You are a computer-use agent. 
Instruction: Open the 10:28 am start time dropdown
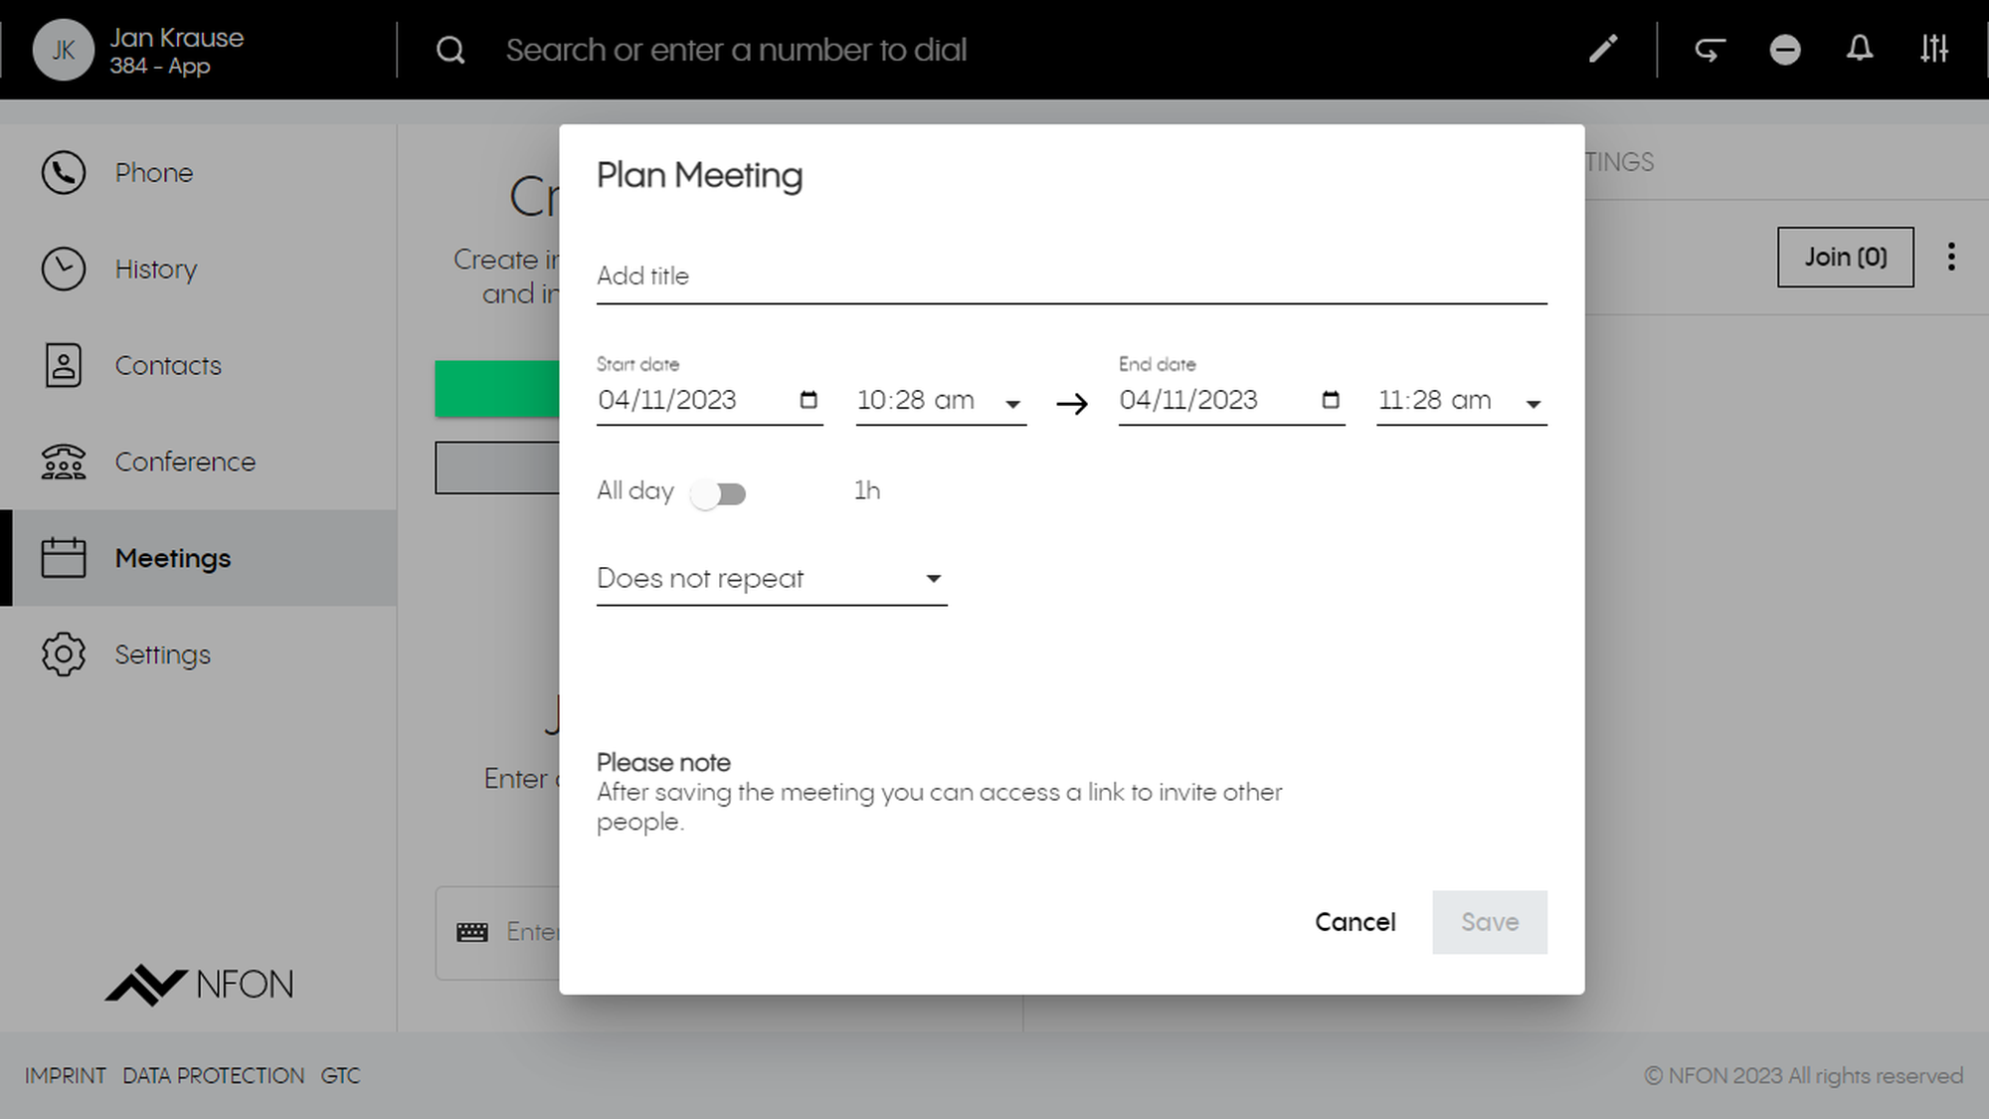coord(941,401)
